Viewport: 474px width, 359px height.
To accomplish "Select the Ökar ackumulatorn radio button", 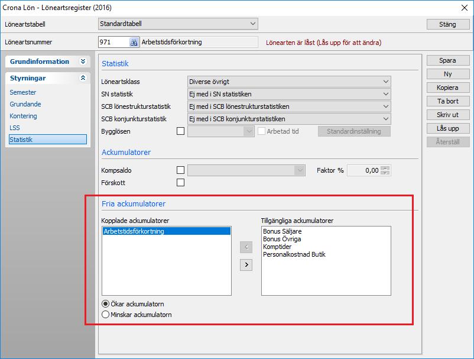I will coord(106,303).
